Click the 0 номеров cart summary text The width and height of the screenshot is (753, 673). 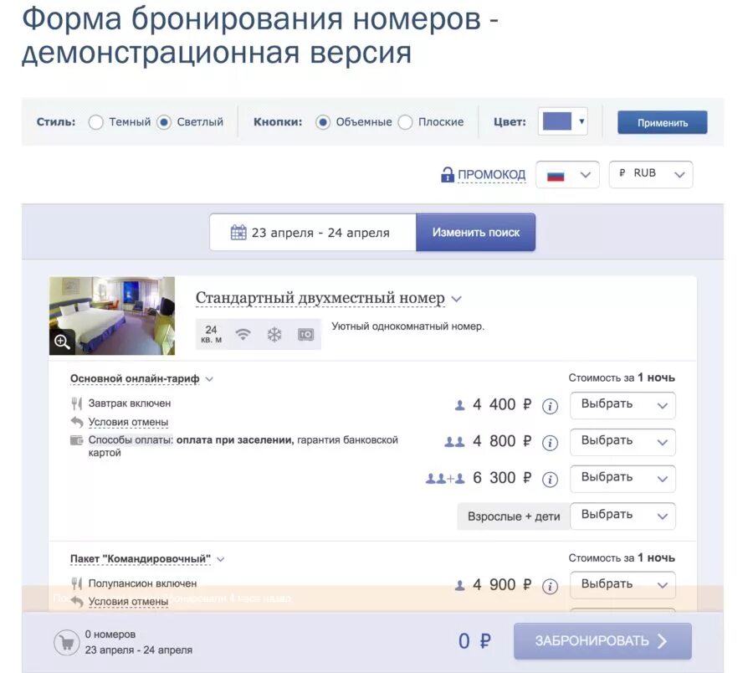point(110,634)
